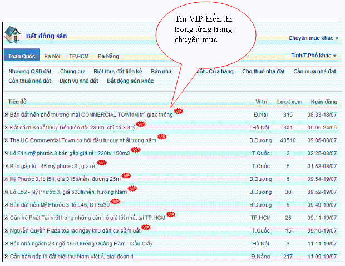Open the Đà Nẵng tab
This screenshot has width=345, height=266.
pos(108,56)
